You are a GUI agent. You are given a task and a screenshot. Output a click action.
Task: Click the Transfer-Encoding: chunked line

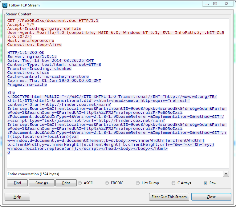coord(39,69)
